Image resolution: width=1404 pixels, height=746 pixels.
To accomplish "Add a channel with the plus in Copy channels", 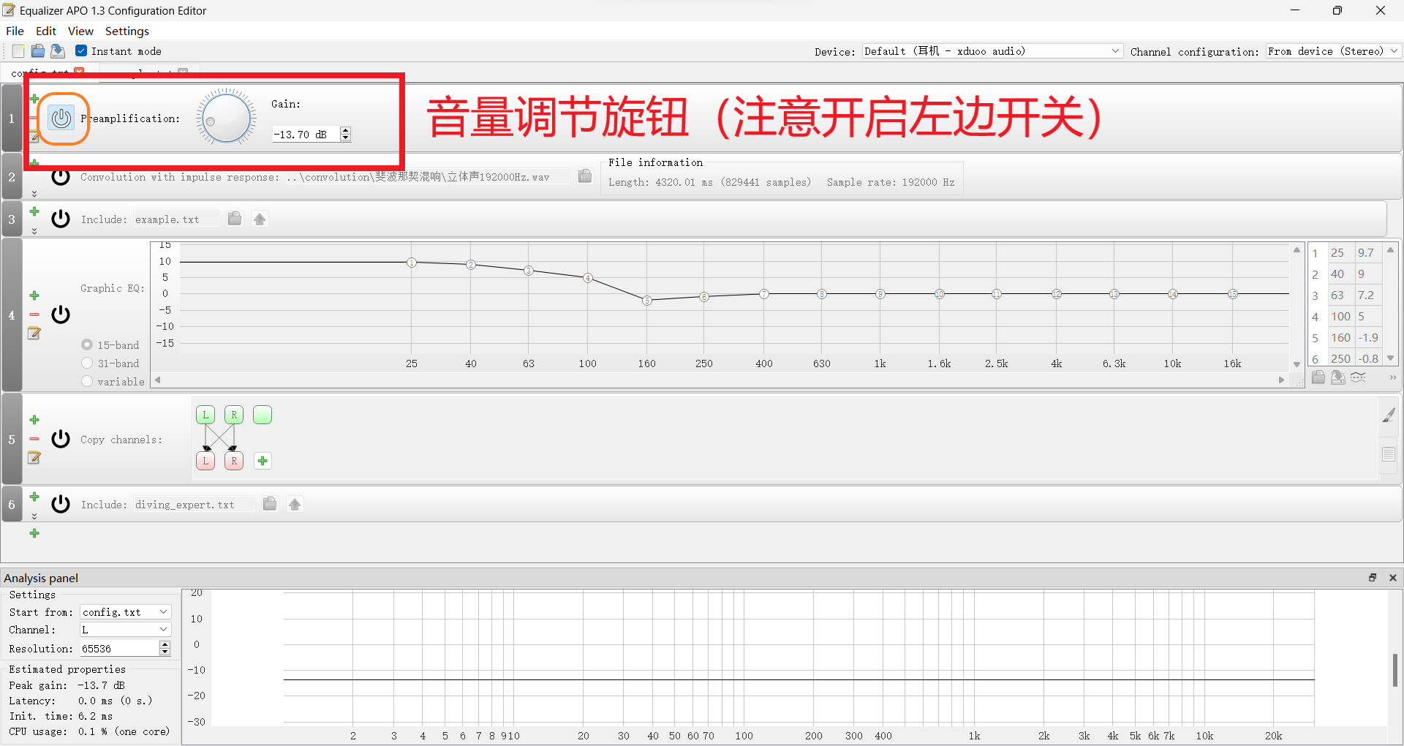I will [x=263, y=461].
